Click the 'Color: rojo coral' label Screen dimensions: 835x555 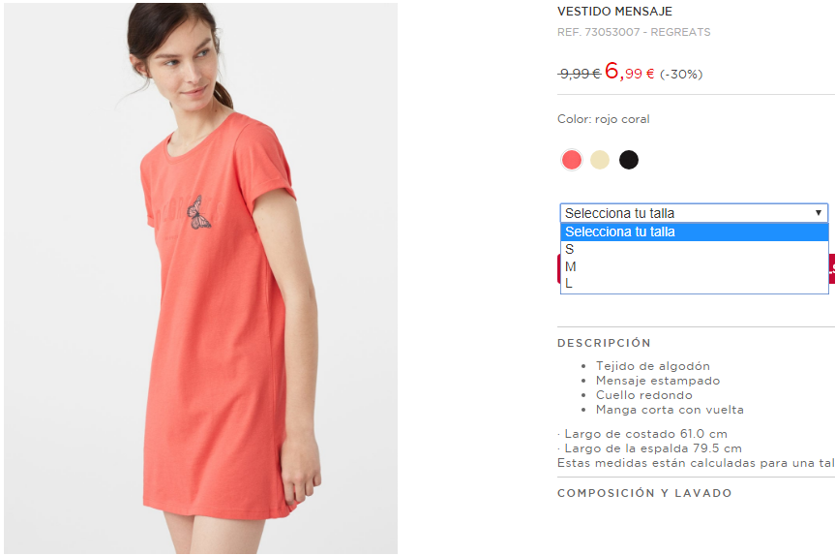coord(604,119)
